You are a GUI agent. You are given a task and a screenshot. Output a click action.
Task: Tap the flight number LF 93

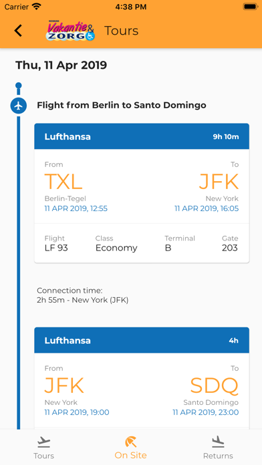click(x=56, y=248)
